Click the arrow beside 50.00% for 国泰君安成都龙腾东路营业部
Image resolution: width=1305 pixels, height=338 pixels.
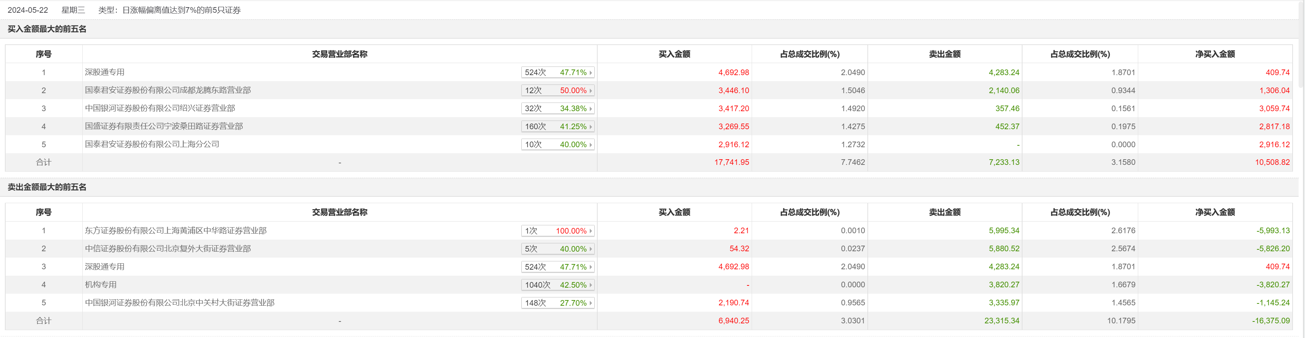(x=591, y=91)
